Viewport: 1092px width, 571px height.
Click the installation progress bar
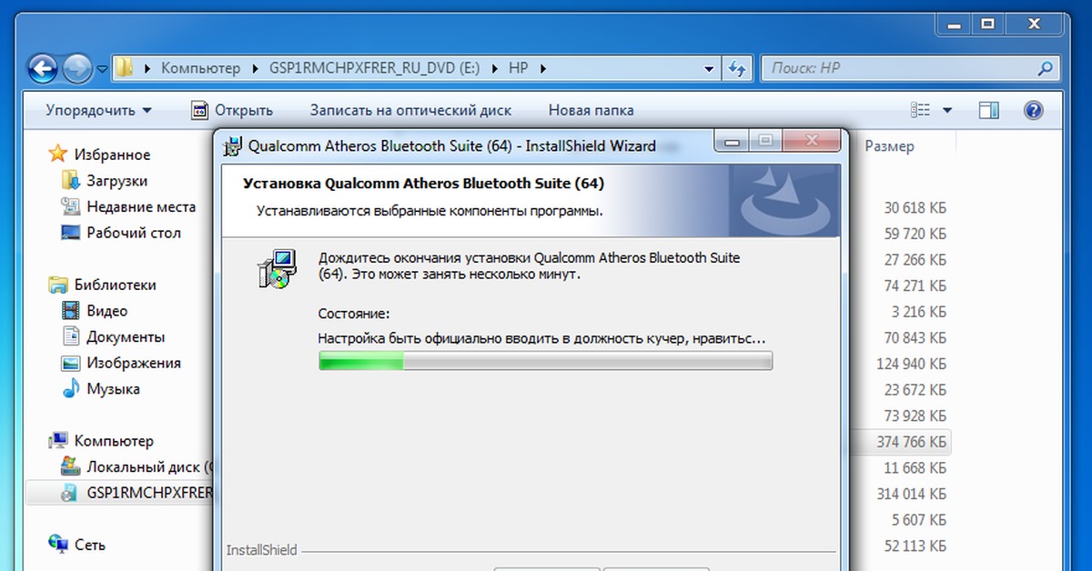pyautogui.click(x=544, y=362)
